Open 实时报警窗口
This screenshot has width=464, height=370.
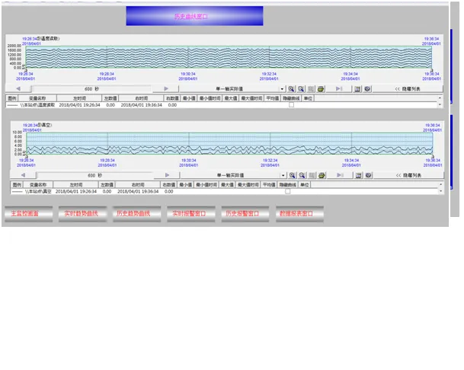(x=191, y=213)
